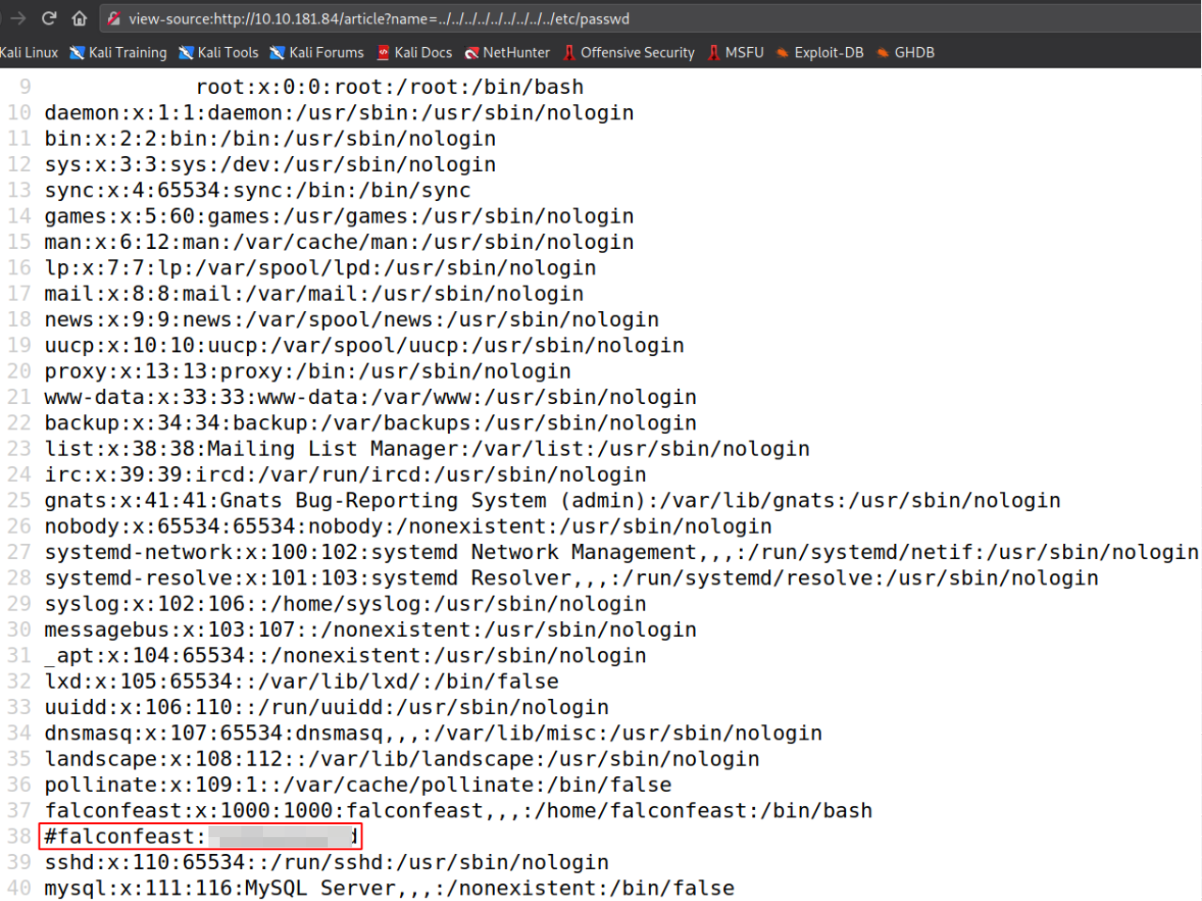This screenshot has width=1202, height=901.
Task: Click the commented #falconfeast credentials line
Action: (201, 836)
